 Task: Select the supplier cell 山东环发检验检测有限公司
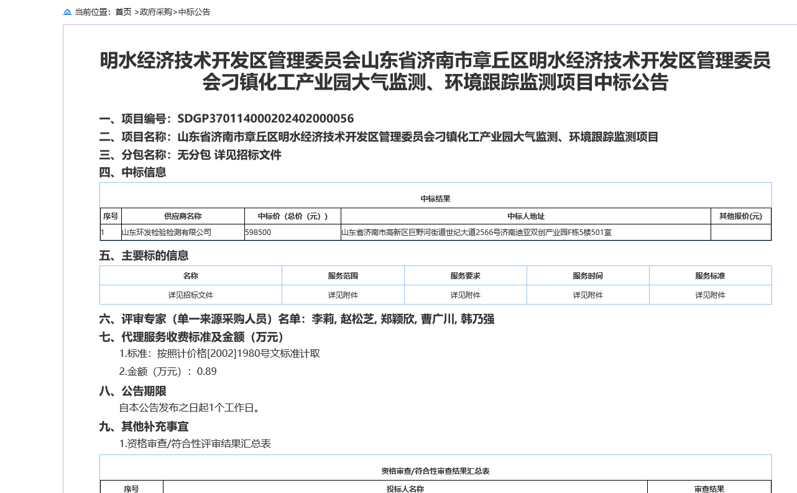pos(166,233)
